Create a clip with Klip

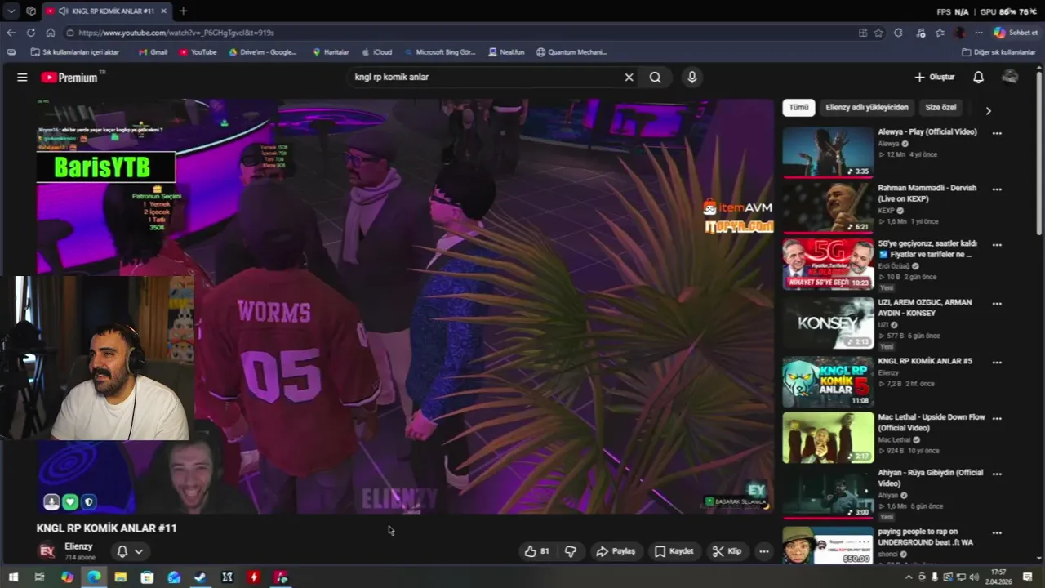coord(727,551)
